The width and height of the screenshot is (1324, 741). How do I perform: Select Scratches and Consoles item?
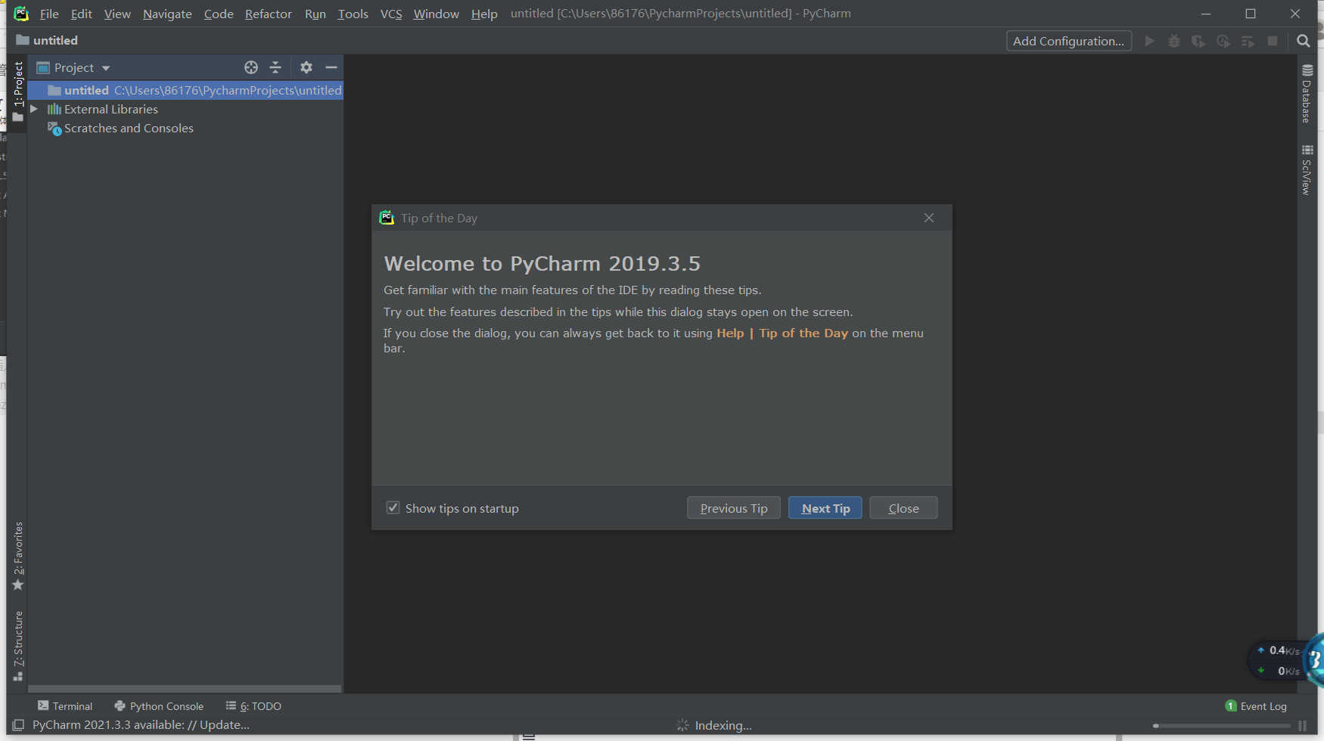(x=120, y=129)
